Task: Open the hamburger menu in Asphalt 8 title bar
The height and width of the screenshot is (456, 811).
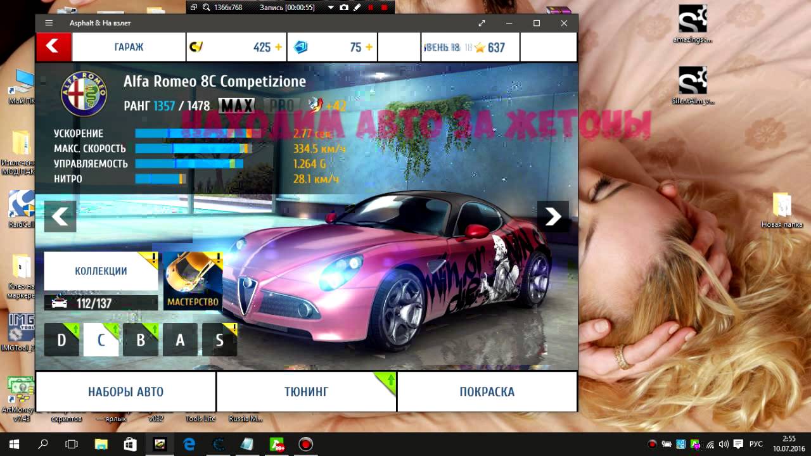Action: 49,23
